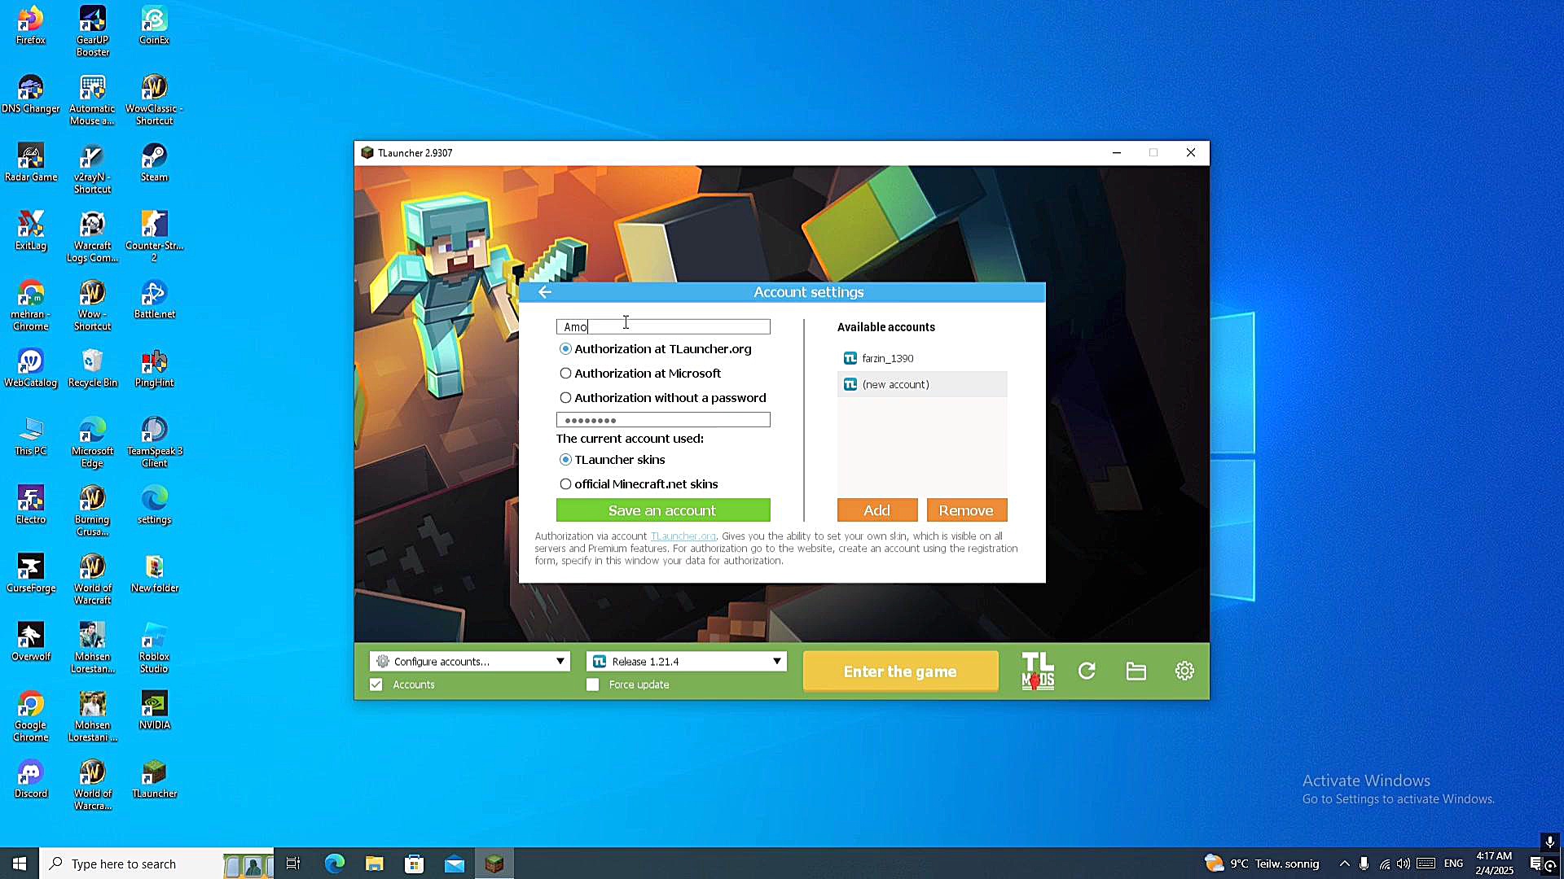Select farzin_1390 in Available accounts
Screen dimensions: 1564x879
(922, 358)
